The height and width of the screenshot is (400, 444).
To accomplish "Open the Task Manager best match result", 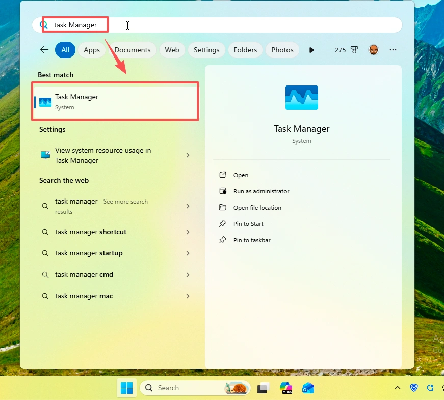I will tap(115, 101).
